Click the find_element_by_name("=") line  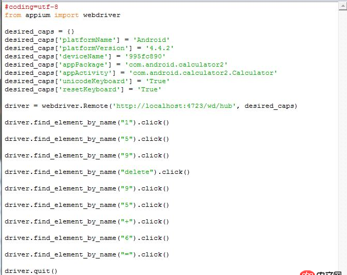(87, 255)
